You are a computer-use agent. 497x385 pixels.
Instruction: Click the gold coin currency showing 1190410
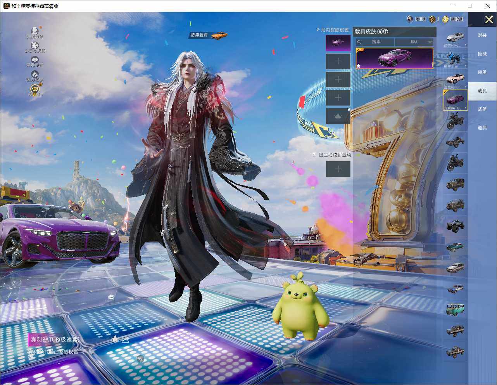pyautogui.click(x=445, y=19)
